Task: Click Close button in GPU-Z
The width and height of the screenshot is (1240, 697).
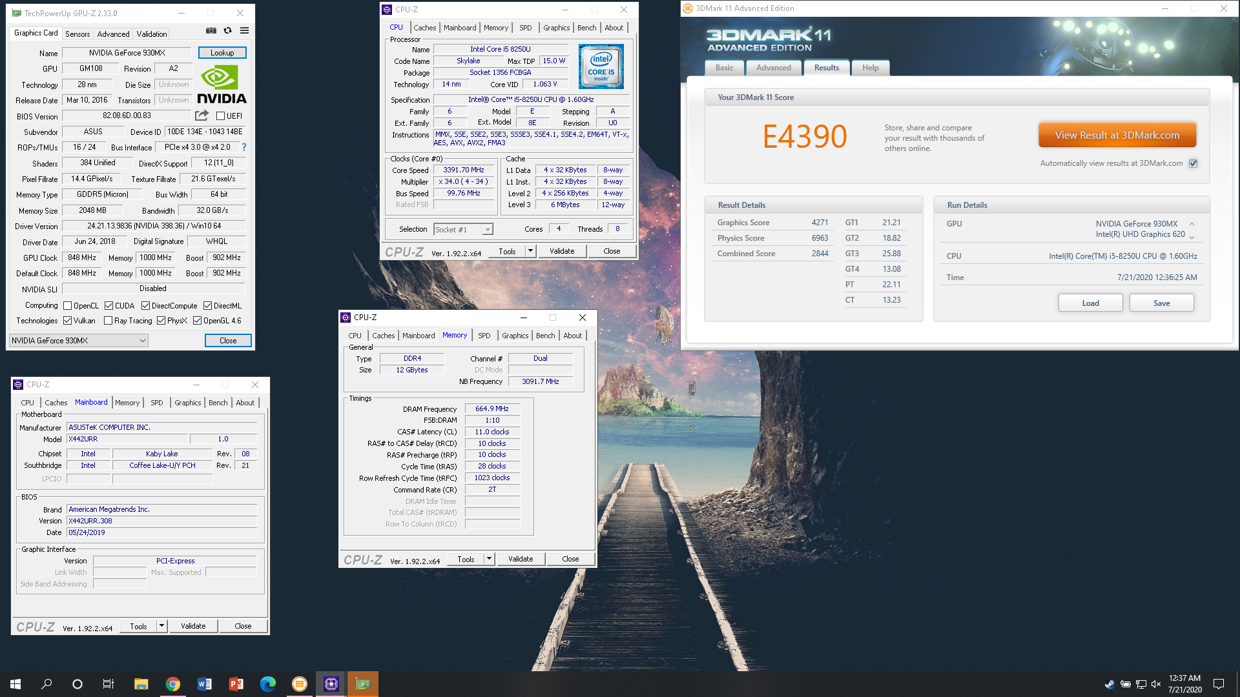Action: 228,341
